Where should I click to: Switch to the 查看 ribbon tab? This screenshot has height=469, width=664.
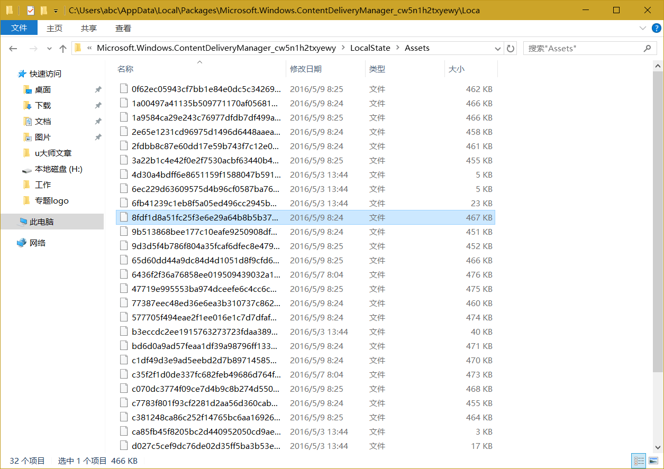(123, 28)
